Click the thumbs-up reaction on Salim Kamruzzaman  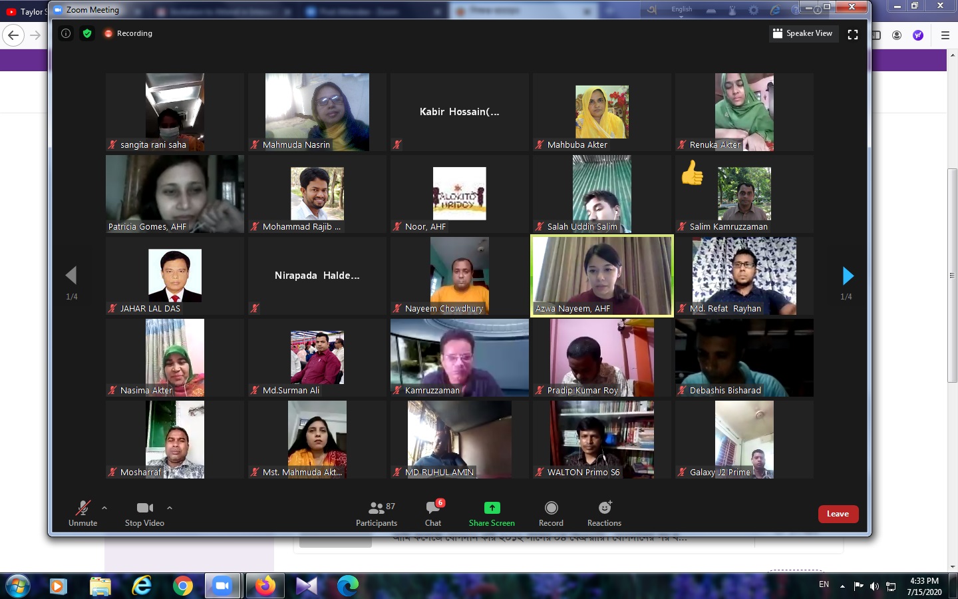point(692,173)
